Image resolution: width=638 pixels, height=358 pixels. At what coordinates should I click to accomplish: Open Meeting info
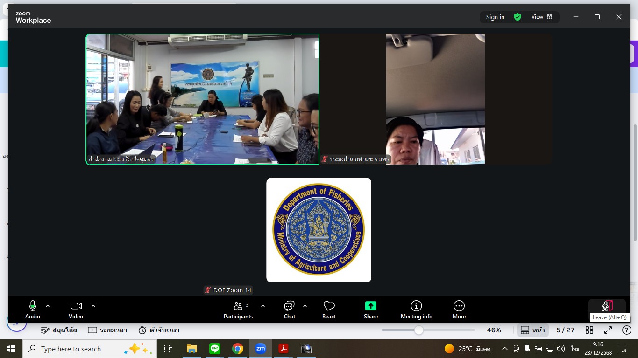(416, 310)
